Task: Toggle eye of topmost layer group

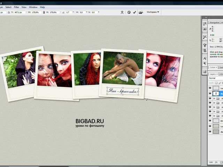Action: pyautogui.click(x=210, y=98)
